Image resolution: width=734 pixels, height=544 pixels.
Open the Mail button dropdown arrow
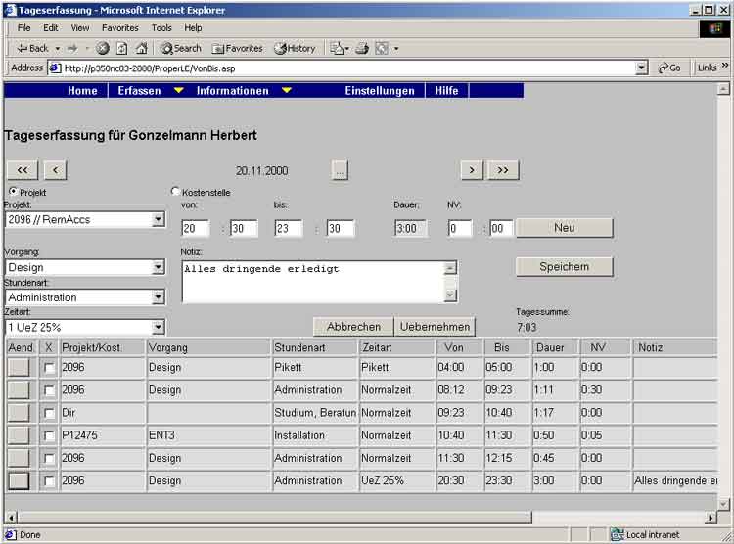click(346, 49)
